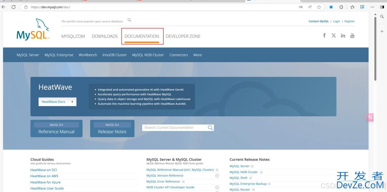
Task: Click the X (Twitter) social icon
Action: click(x=333, y=35)
